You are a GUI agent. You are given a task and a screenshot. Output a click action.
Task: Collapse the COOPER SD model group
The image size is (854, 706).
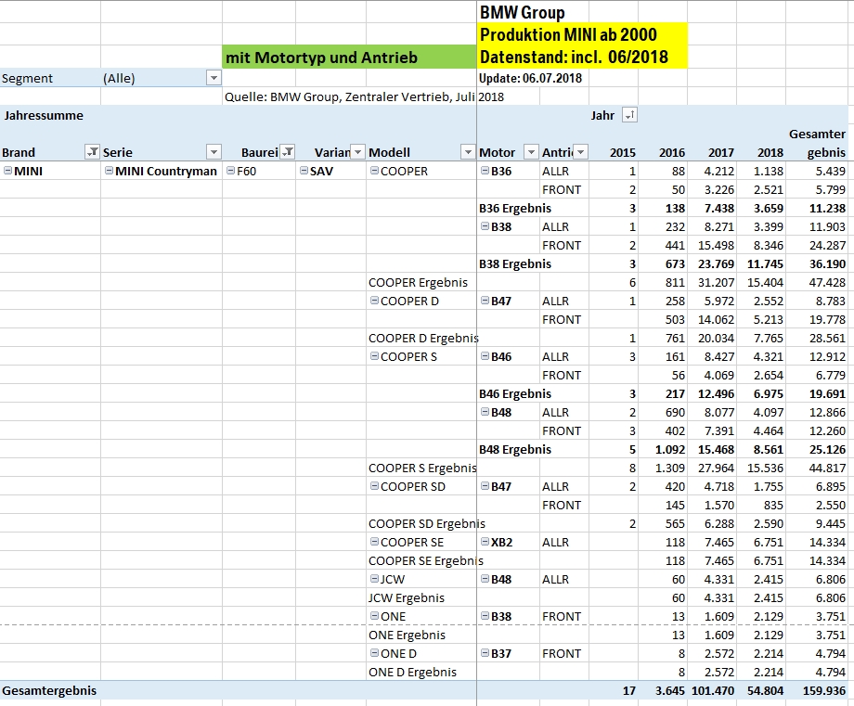click(375, 486)
